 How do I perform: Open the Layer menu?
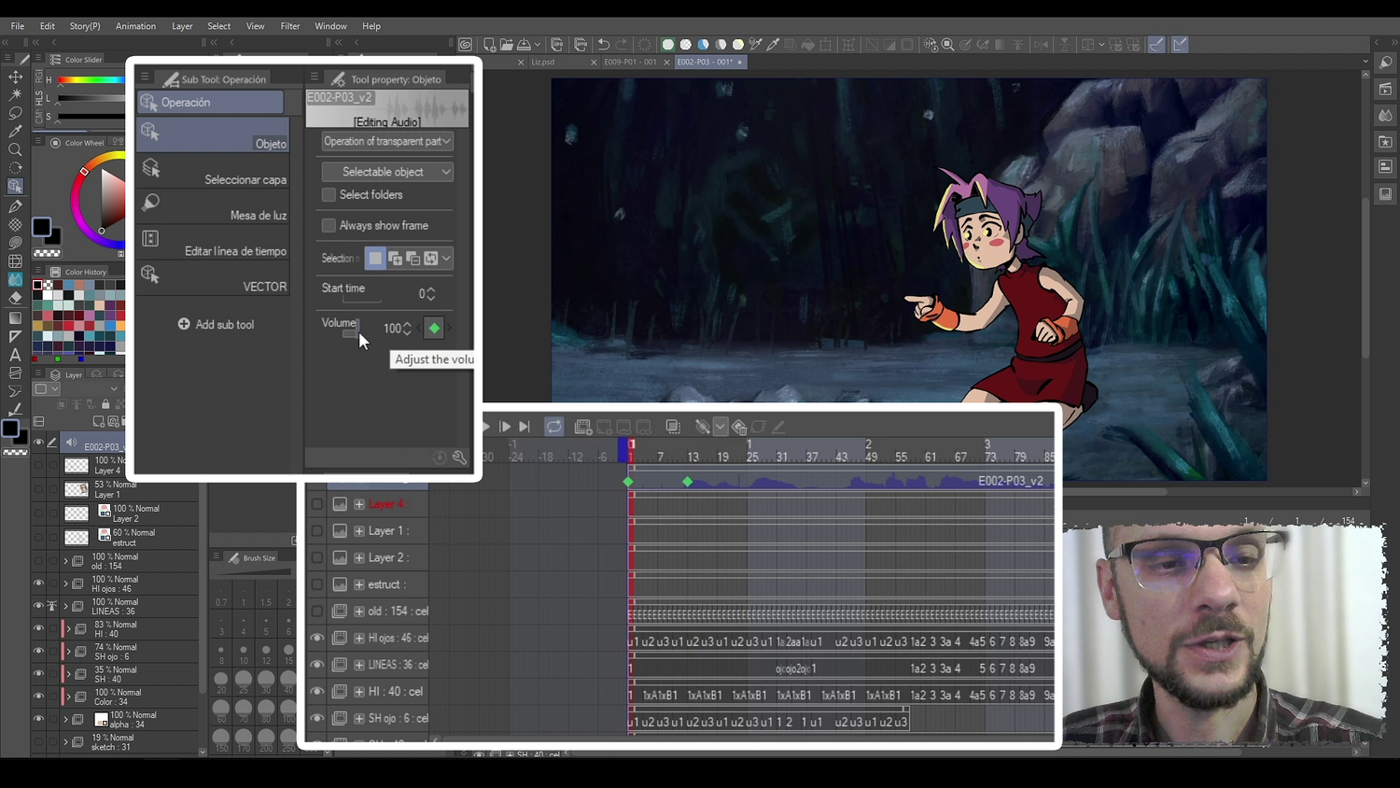pos(182,26)
